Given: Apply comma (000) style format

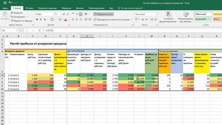Looking at the screenshot, I should point(146,19).
